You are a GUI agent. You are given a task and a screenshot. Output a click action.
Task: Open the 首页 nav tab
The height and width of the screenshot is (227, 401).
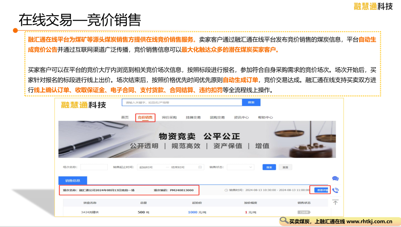tap(125, 118)
